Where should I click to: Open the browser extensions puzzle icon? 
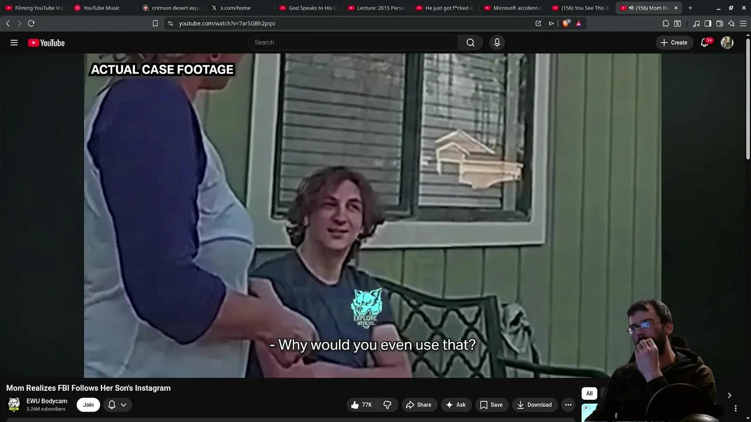coord(665,23)
